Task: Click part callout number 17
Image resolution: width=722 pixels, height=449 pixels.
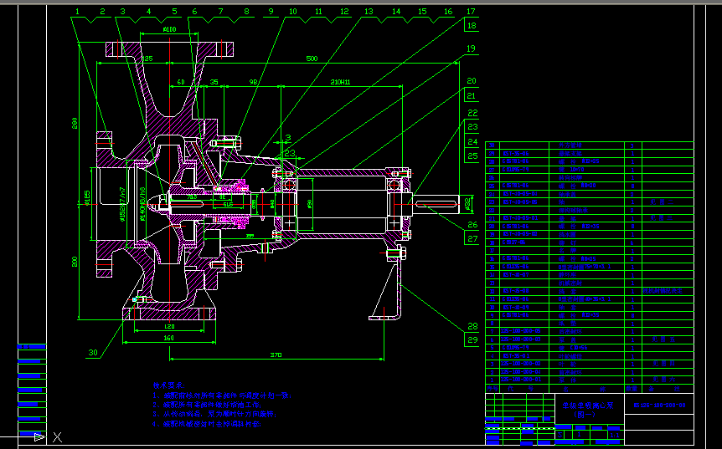Action: (471, 12)
